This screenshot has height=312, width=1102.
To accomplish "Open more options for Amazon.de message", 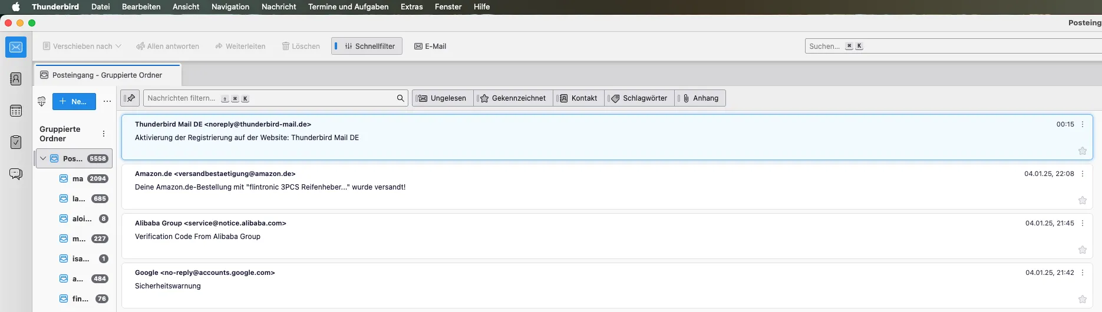I will (x=1083, y=174).
